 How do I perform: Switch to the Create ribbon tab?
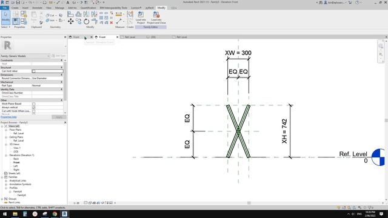[15, 8]
